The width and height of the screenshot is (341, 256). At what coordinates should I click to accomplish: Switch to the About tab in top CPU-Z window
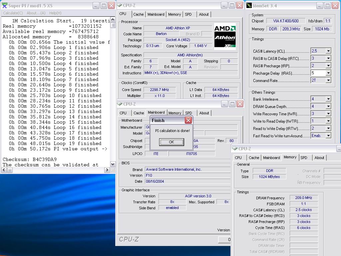(x=204, y=14)
